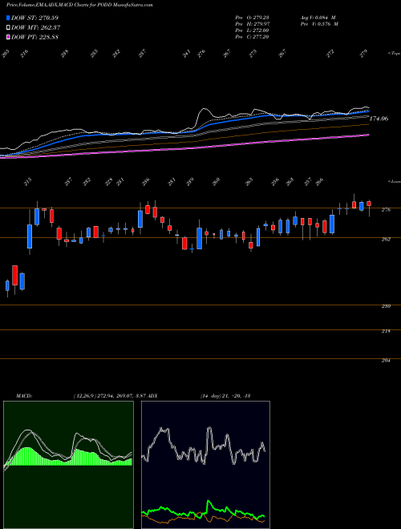
Task: Open the green MACD histogram chart panel
Action: [68, 465]
